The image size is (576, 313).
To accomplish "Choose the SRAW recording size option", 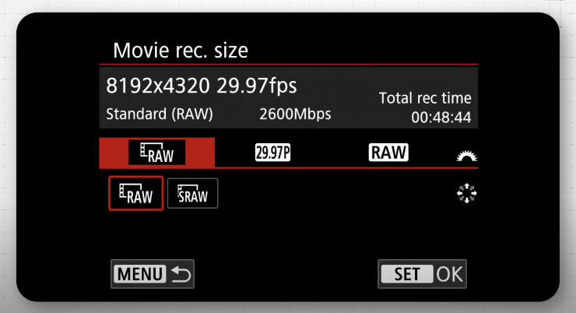I will click(x=193, y=194).
